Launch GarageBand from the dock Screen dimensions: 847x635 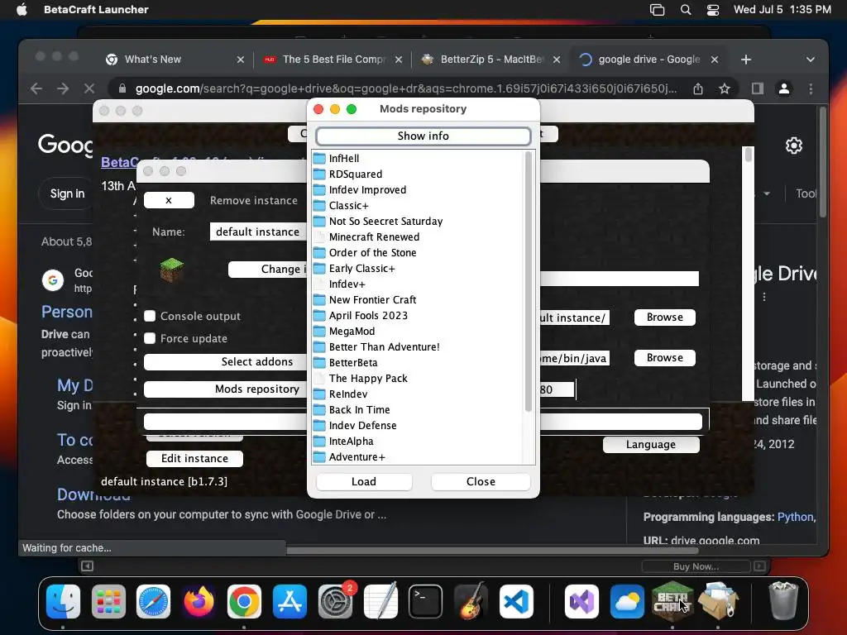point(471,601)
